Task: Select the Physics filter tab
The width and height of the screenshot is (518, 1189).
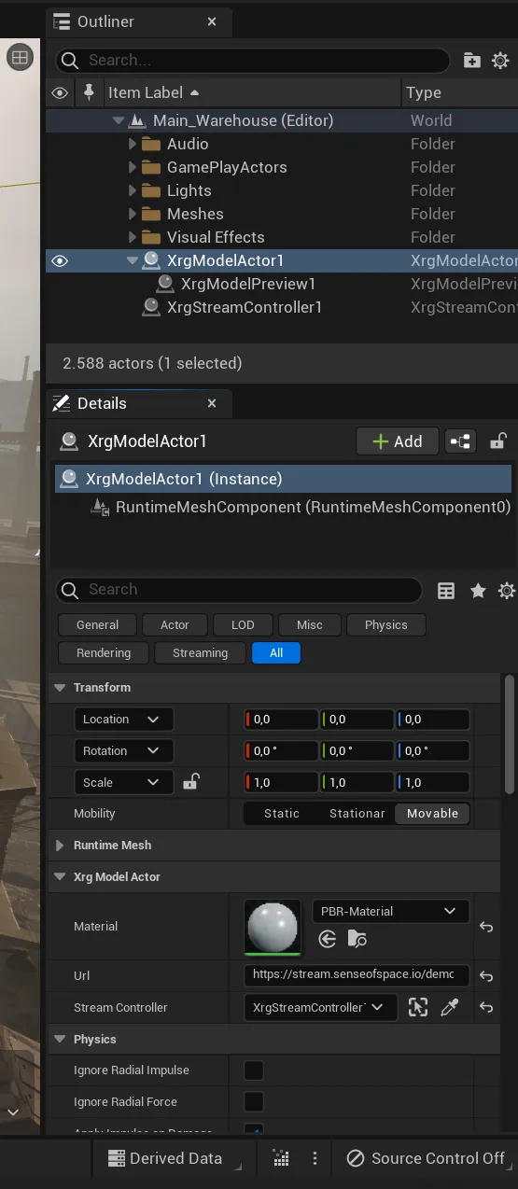Action: point(386,625)
